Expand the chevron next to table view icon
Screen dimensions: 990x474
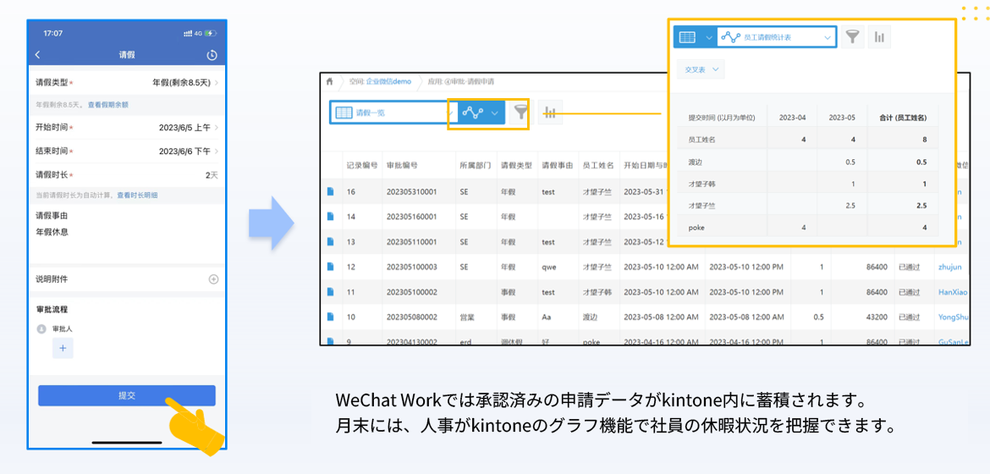pos(707,37)
